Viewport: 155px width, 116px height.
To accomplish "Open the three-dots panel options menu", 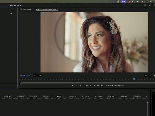I will [x=11, y=13].
